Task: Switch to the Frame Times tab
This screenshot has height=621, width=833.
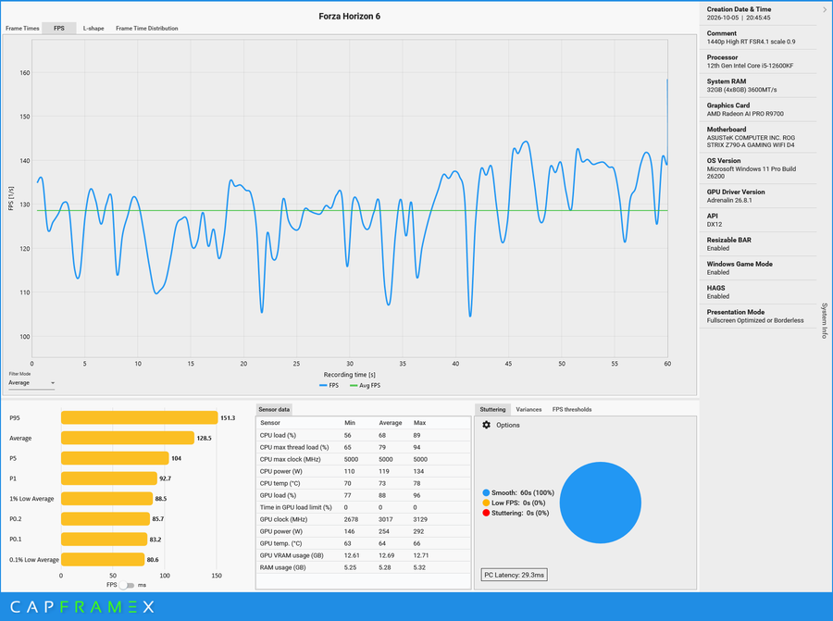Action: click(22, 28)
